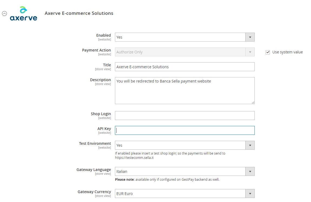Click the Description label
Screen dimensions: 311x202
click(100, 80)
